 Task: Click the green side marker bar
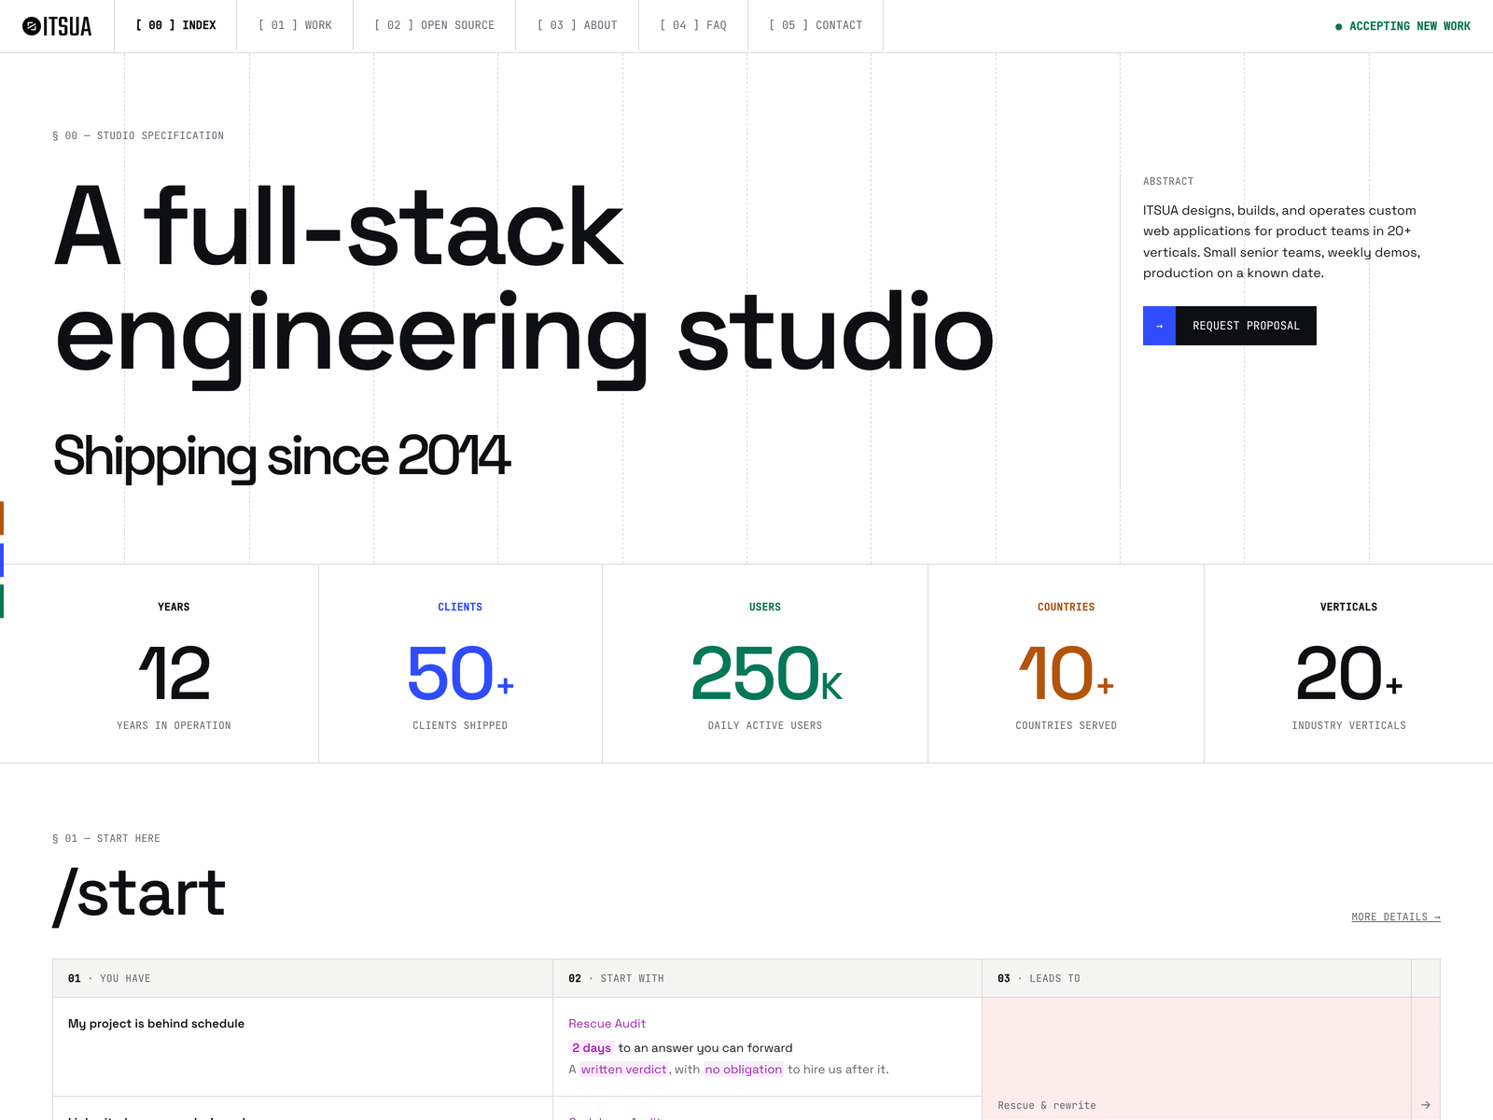2,601
